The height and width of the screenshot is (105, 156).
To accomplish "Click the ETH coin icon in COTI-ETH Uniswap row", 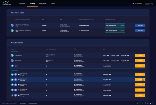I will click(15, 74).
